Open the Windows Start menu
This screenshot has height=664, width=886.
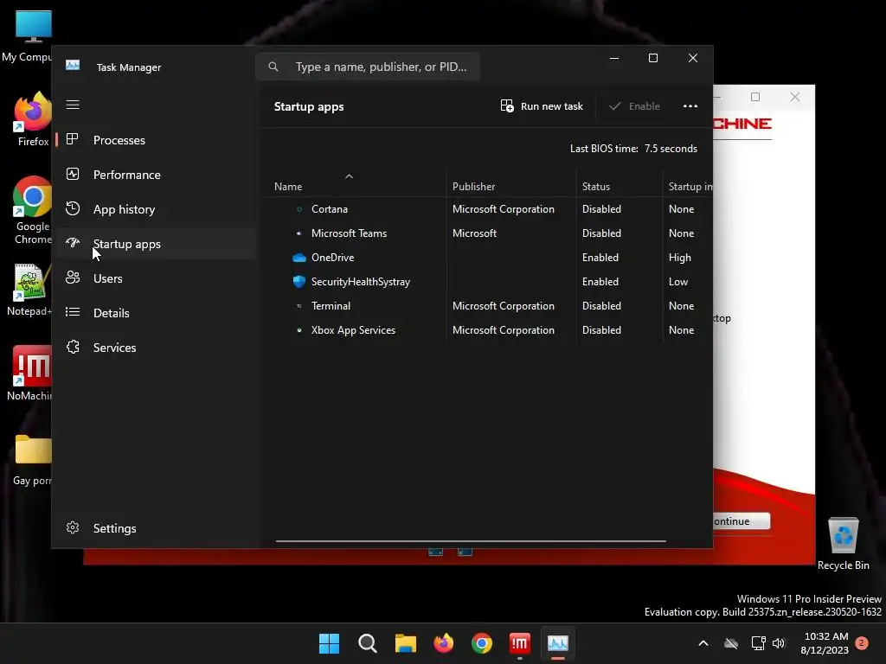(x=329, y=643)
